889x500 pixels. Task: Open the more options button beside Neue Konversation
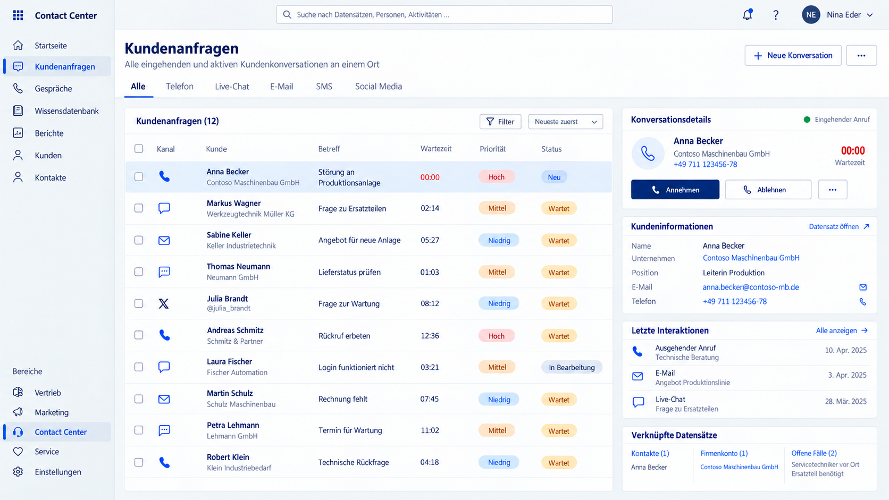click(861, 55)
